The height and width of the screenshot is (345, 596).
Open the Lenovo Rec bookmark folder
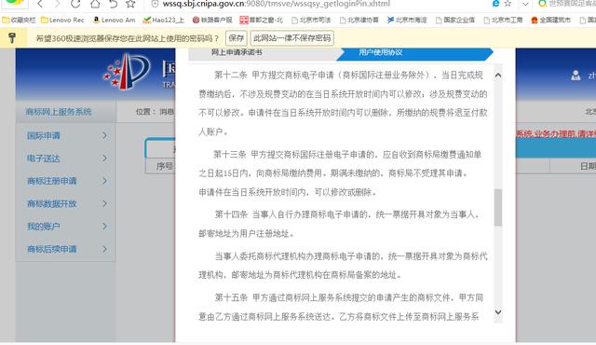point(62,20)
